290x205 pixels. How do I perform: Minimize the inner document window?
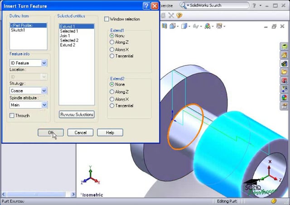(x=266, y=26)
